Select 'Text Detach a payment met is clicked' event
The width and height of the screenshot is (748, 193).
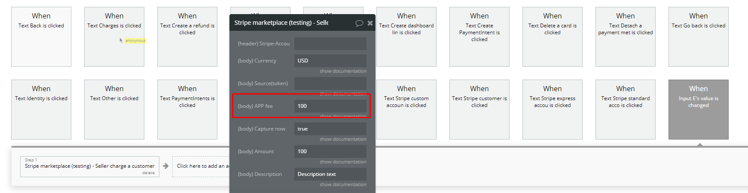626,37
